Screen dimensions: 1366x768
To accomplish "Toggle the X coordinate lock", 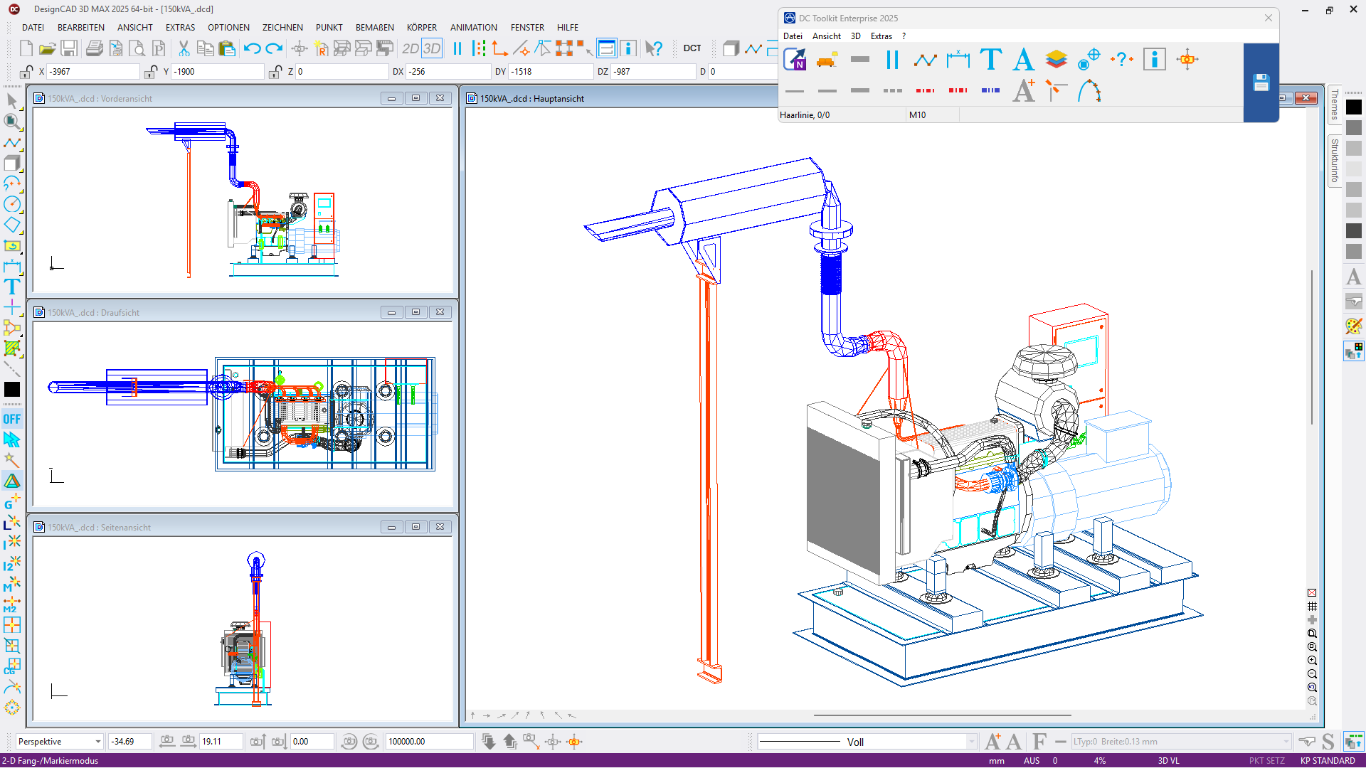I will 26,72.
